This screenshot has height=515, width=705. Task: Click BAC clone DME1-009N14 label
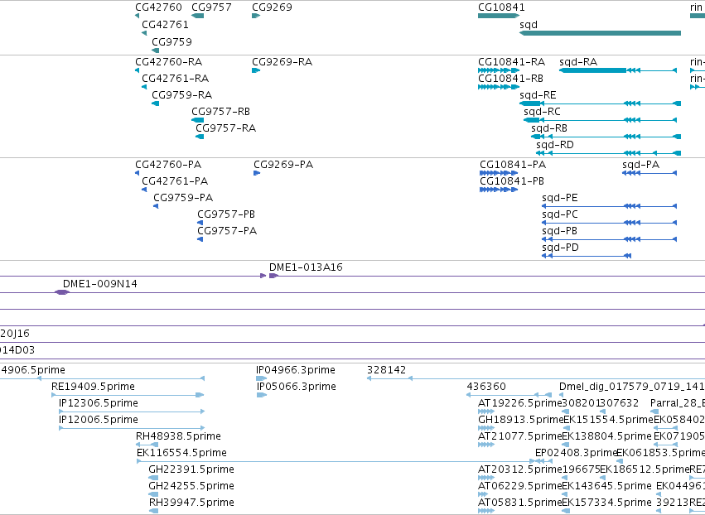99,284
